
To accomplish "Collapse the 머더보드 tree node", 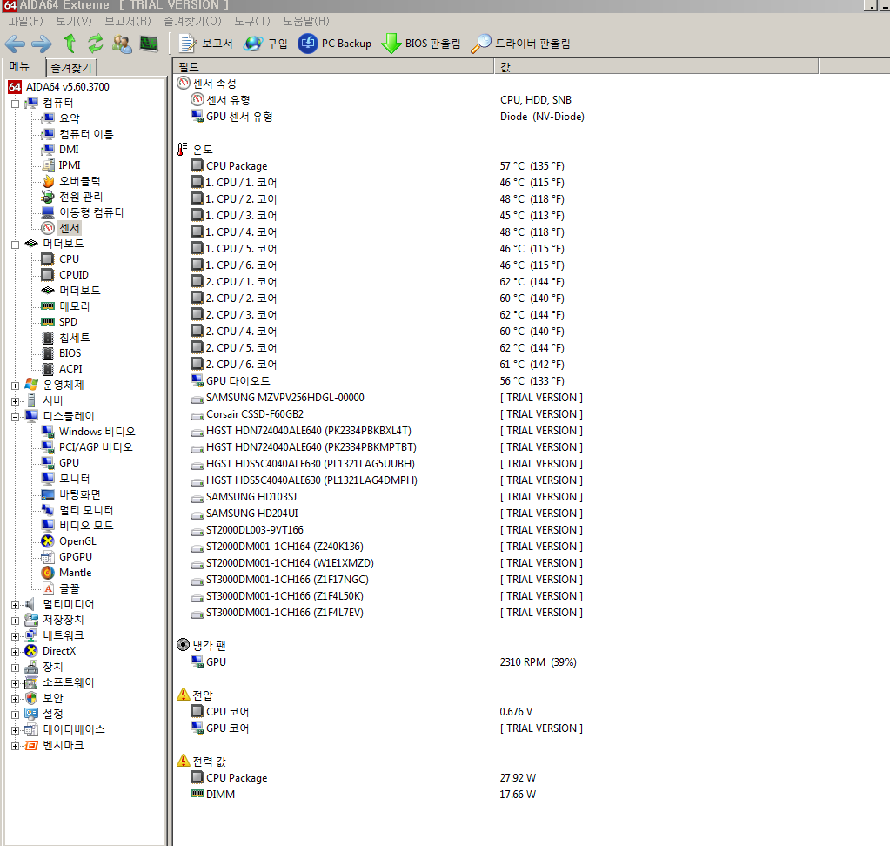I will pos(16,245).
